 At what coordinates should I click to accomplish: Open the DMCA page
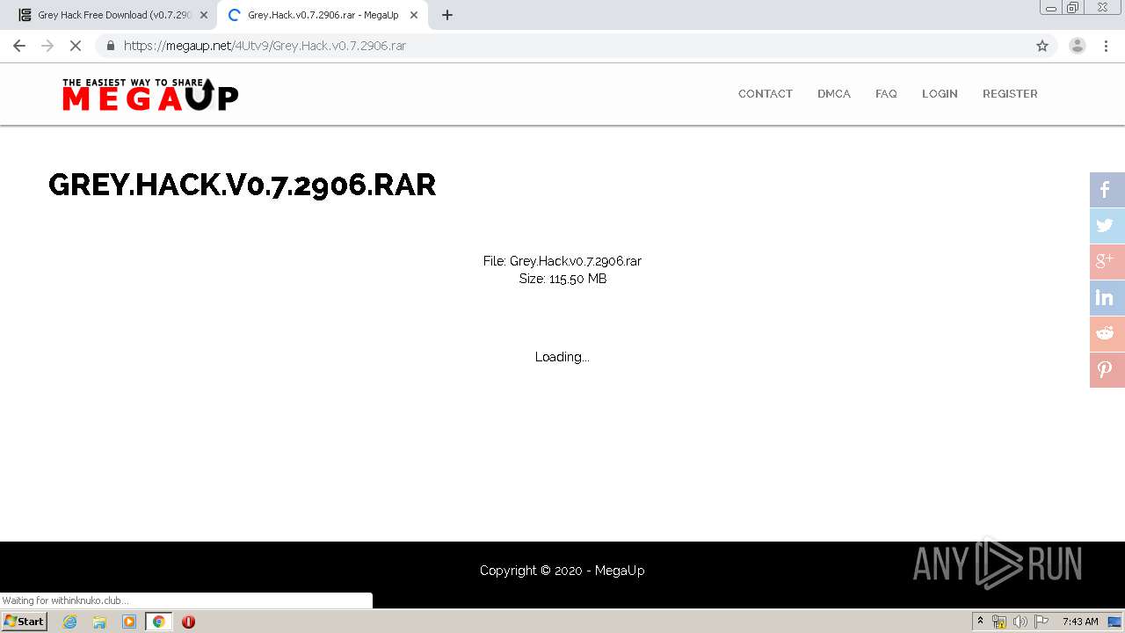coord(834,94)
